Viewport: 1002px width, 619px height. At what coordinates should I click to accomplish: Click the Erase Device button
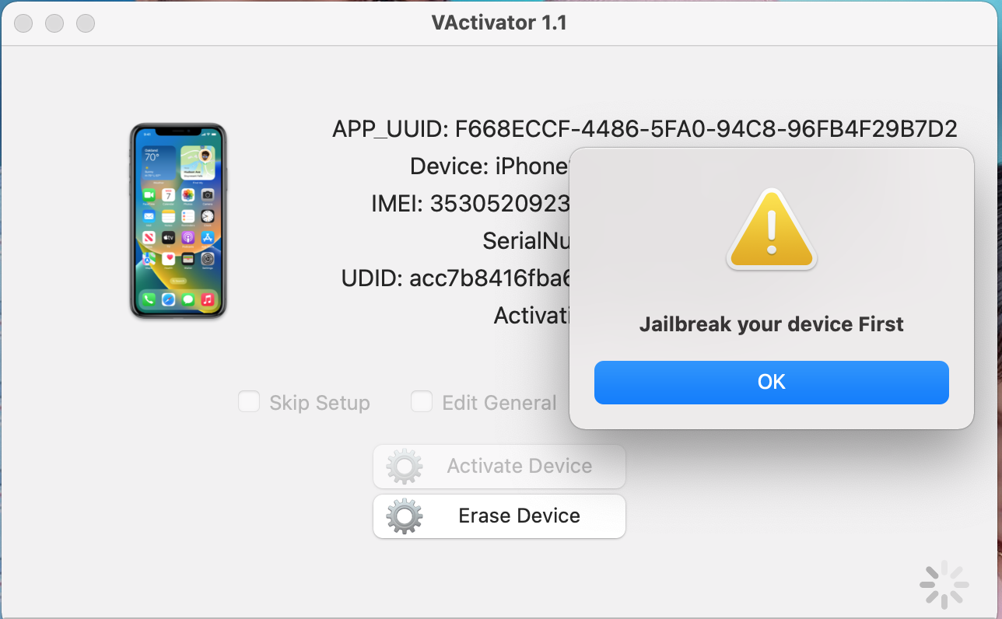click(499, 516)
